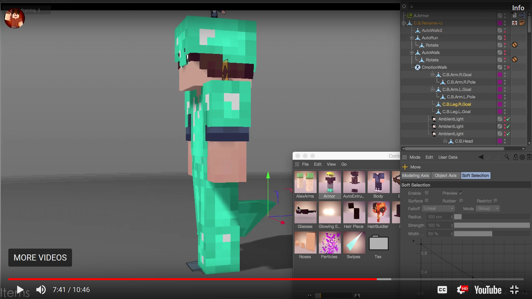Open Content Browser File menu

[305, 164]
